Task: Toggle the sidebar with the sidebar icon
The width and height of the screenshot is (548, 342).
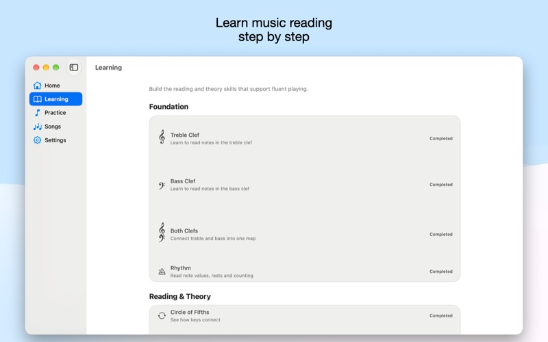Action: 74,67
